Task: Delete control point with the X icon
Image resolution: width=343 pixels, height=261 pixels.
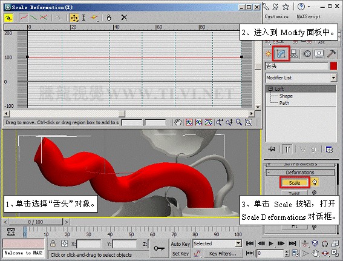Action: [x=124, y=18]
